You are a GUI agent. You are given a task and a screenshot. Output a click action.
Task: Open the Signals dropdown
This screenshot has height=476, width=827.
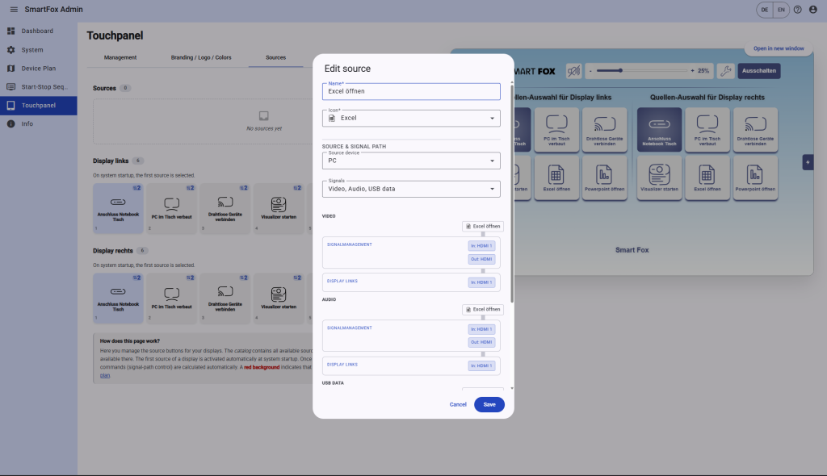click(411, 189)
